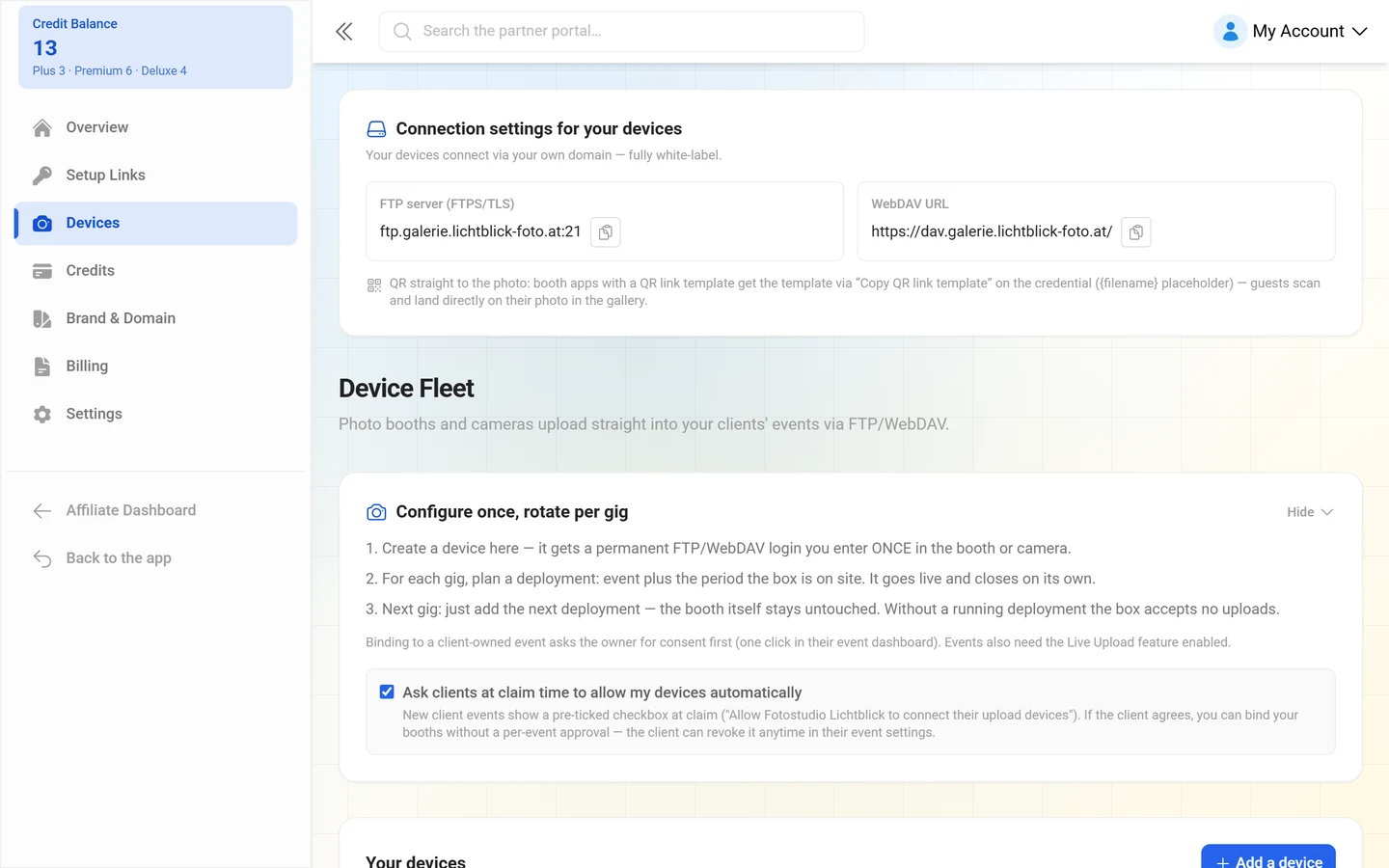Click the Credits card icon
Image resolution: width=1389 pixels, height=868 pixels.
[x=42, y=271]
